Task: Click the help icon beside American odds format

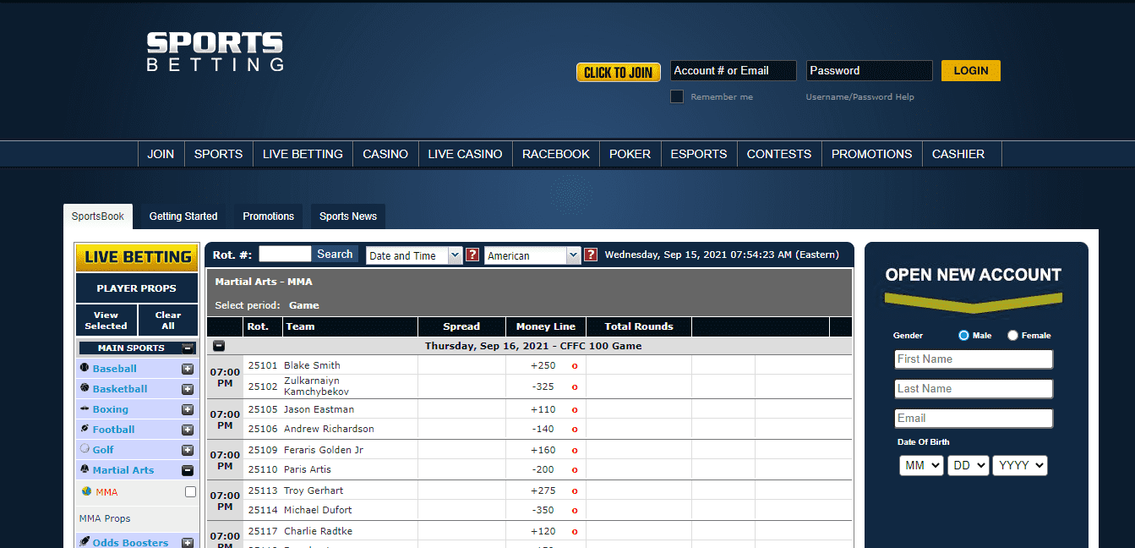Action: [591, 255]
